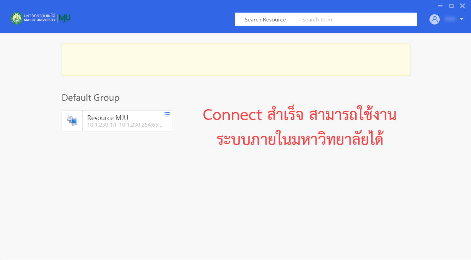Select the Default Group heading
This screenshot has width=471, height=260.
(91, 98)
